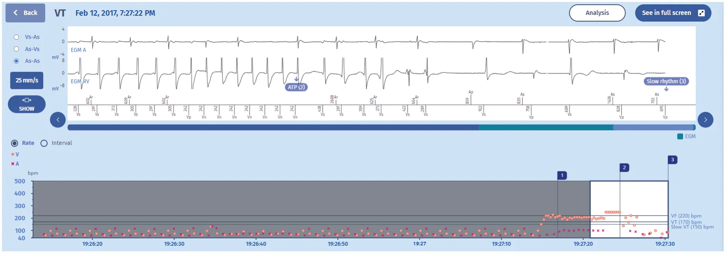The height and width of the screenshot is (254, 726).
Task: Click the VT (170) bpm threshold label
Action: click(x=686, y=222)
